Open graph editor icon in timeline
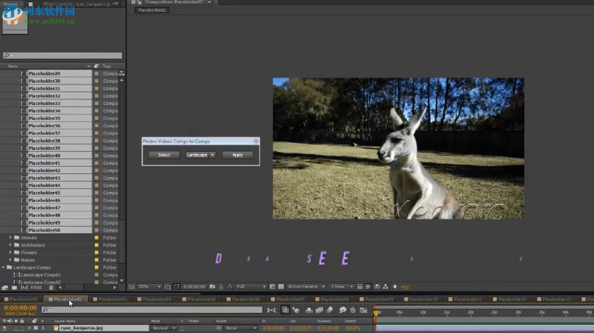Image resolution: width=594 pixels, height=333 pixels. (x=363, y=310)
